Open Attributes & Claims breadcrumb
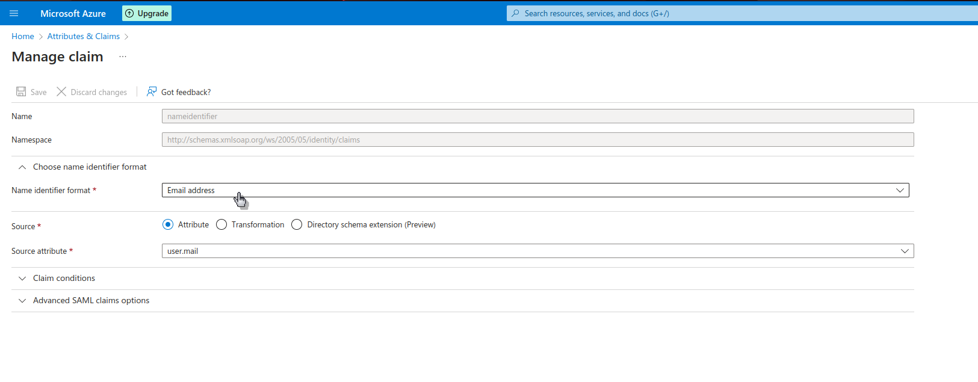The image size is (978, 382). 84,36
